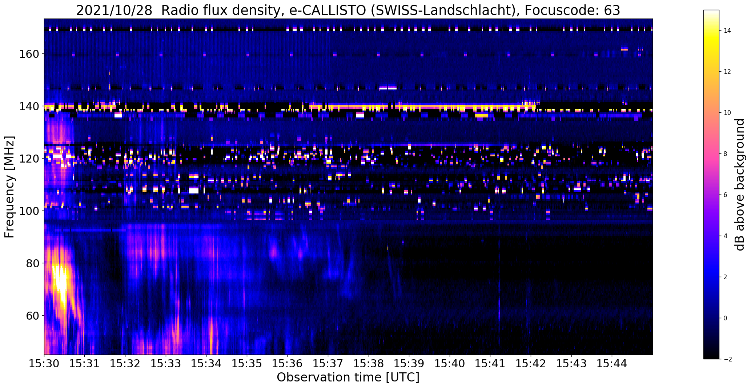Viewport: 751px width, 388px height.
Task: Click the 15:37 time tick label
Action: coord(328,363)
